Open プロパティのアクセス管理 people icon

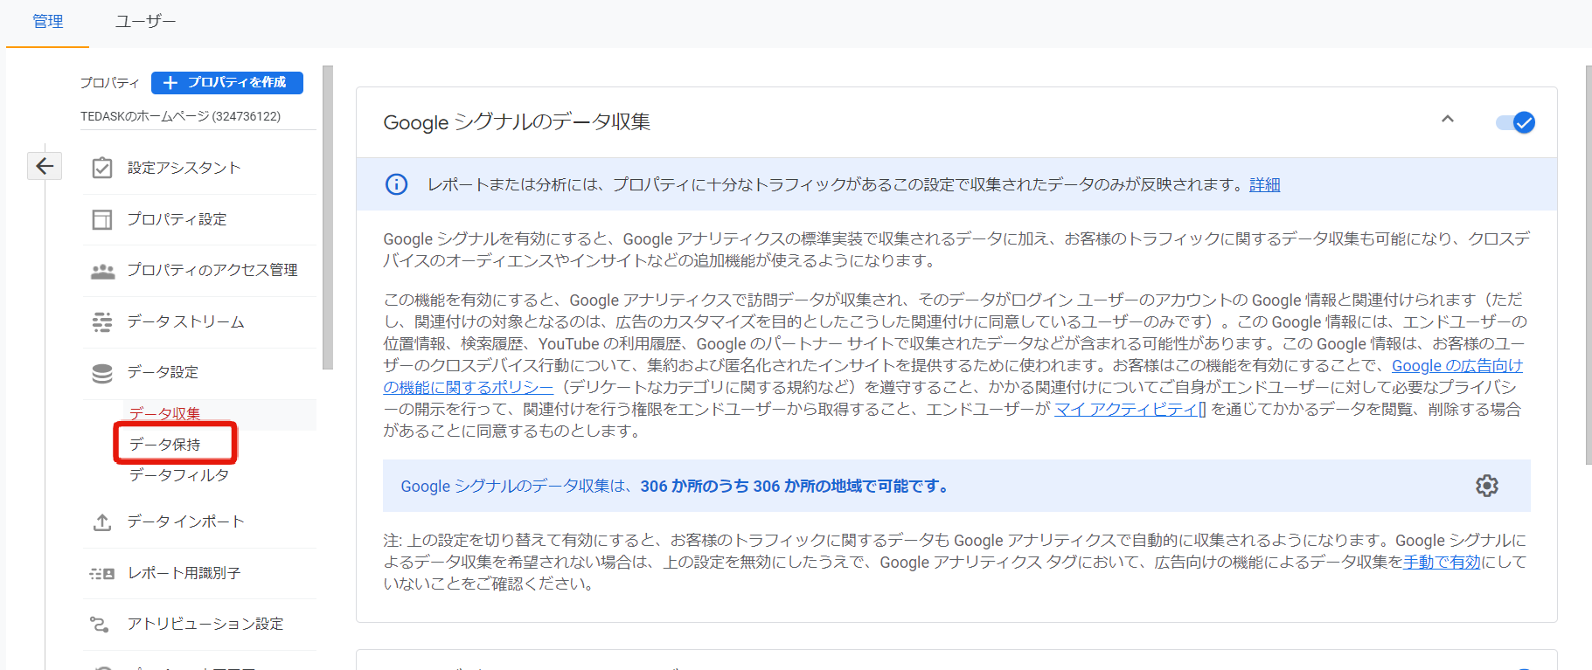click(x=102, y=271)
